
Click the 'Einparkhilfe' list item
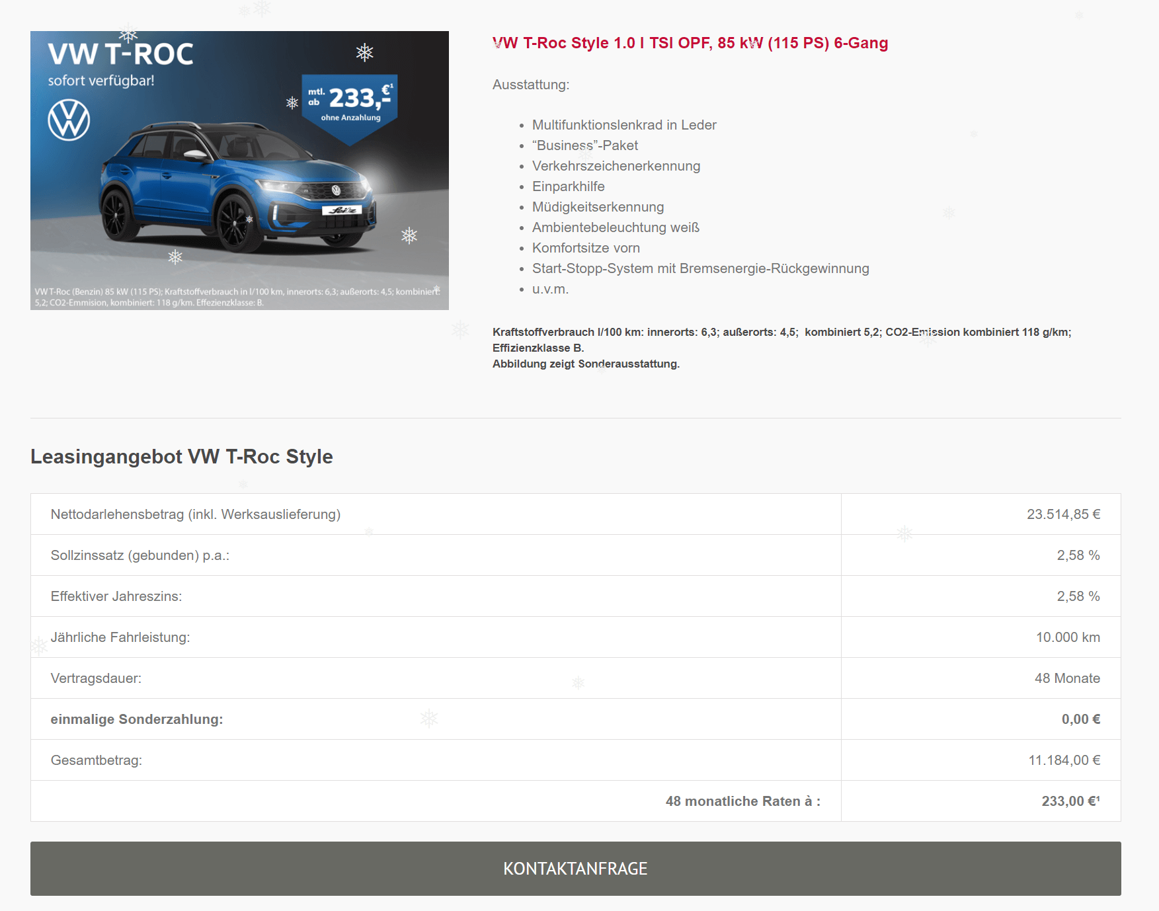pyautogui.click(x=569, y=186)
